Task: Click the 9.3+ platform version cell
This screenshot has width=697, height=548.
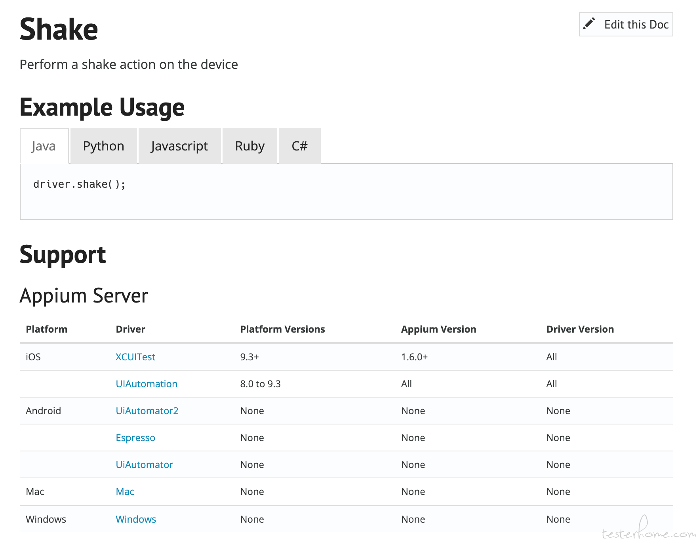Action: point(249,357)
